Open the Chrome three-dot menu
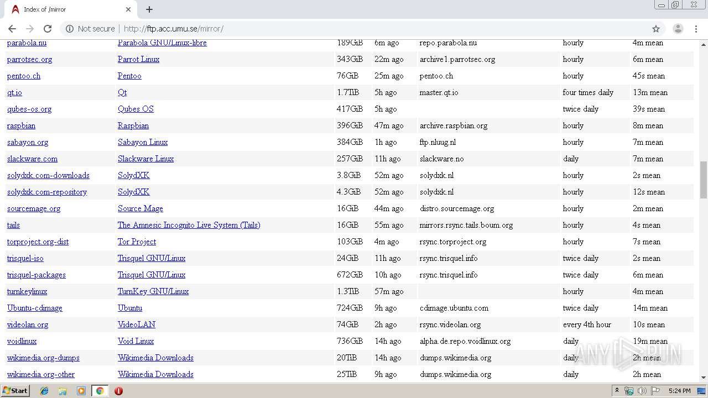 click(x=696, y=29)
